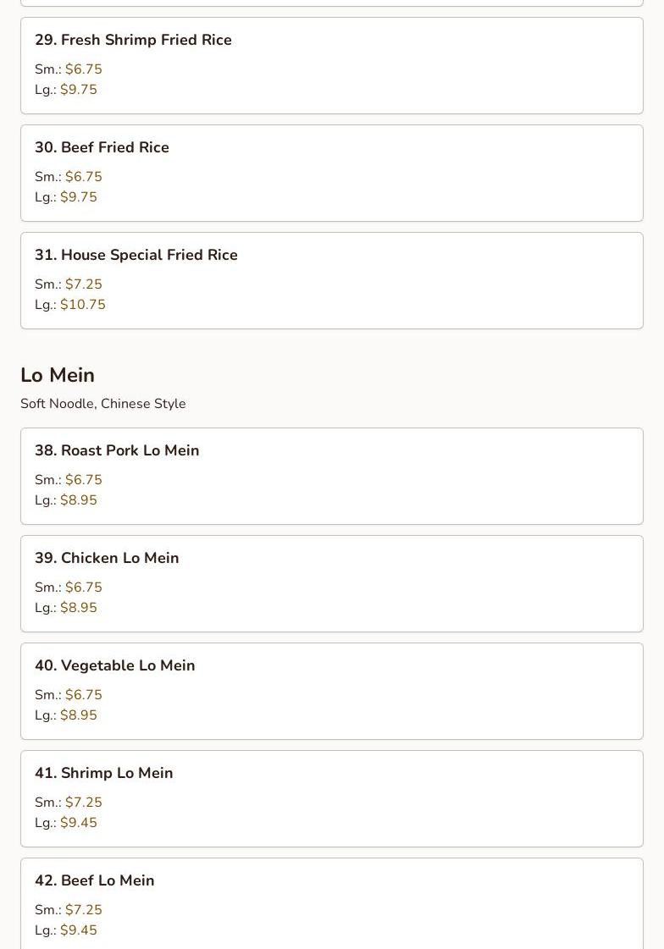This screenshot has height=949, width=664.
Task: Choose $7.25 small Shrimp Lo Mein price
Action: 84,803
